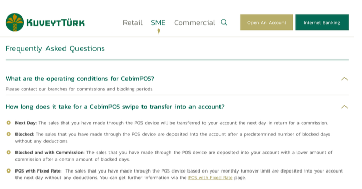
Task: Click the KuveytTürk wordmark text
Action: coord(56,23)
